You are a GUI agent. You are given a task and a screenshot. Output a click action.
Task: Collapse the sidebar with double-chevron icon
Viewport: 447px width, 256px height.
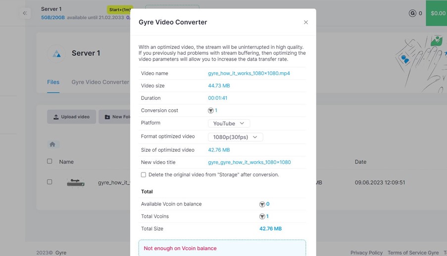coord(25,13)
